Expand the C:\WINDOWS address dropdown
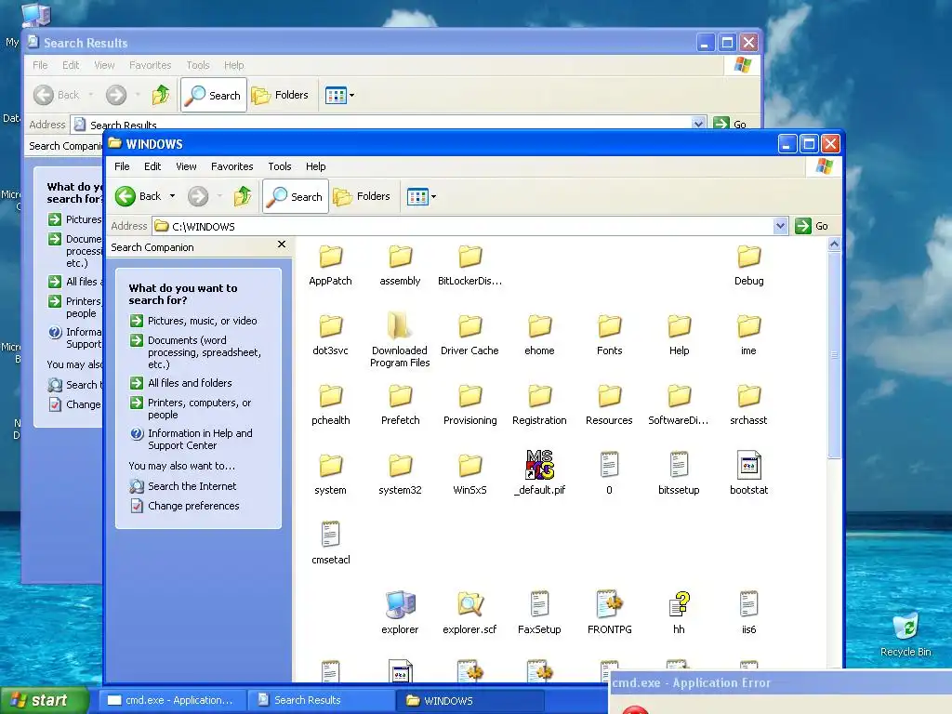Image resolution: width=952 pixels, height=714 pixels. click(780, 227)
